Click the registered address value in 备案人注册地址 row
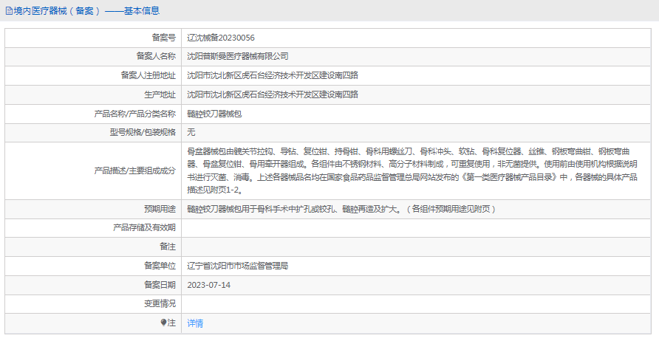The height and width of the screenshot is (341, 659). (273, 75)
